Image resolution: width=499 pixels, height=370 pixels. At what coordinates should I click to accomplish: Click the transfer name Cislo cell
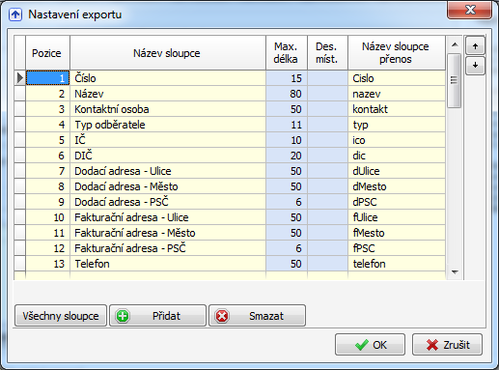(397, 78)
